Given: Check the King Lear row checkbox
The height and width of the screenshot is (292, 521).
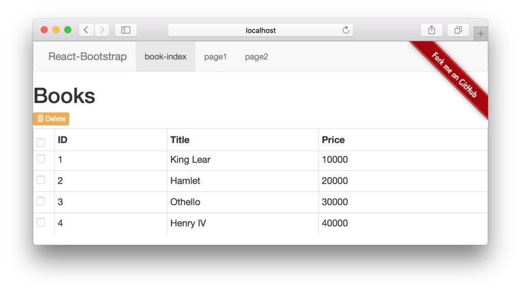Looking at the screenshot, I should 41,159.
